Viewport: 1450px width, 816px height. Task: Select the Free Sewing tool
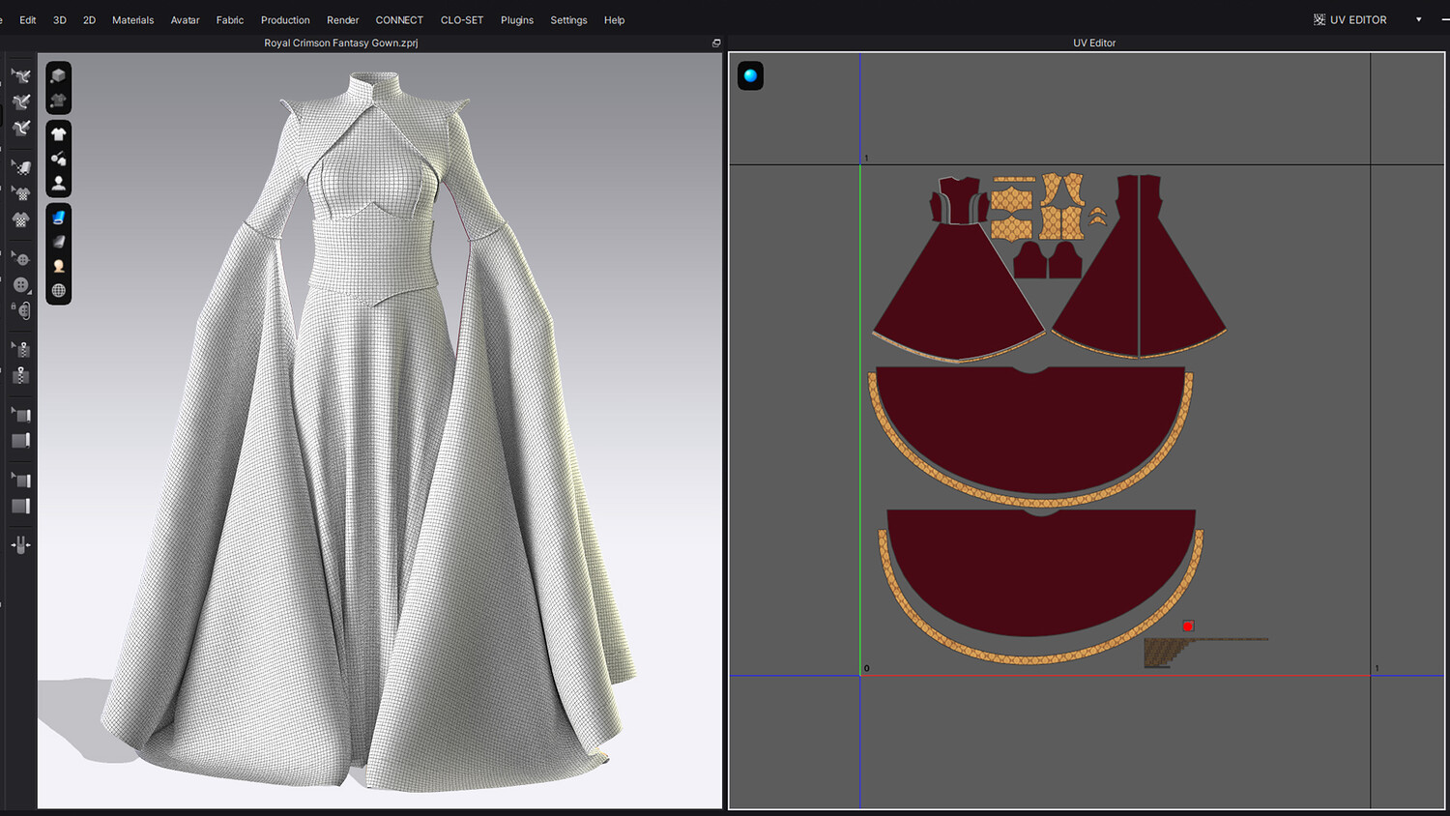21,128
